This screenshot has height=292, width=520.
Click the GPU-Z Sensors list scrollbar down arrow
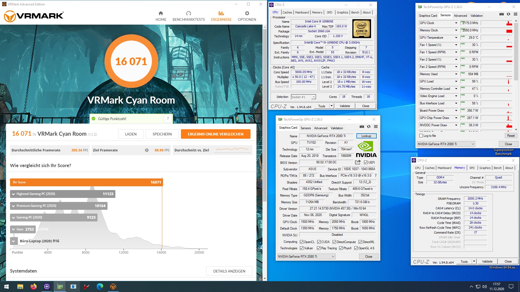516,130
